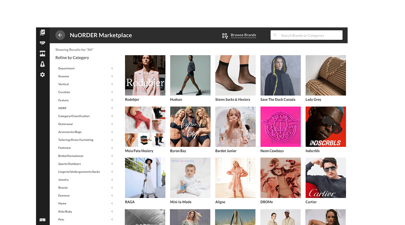The height and width of the screenshot is (225, 405).
Task: Expand the Bridal/Formalwear filter
Action: point(85,156)
